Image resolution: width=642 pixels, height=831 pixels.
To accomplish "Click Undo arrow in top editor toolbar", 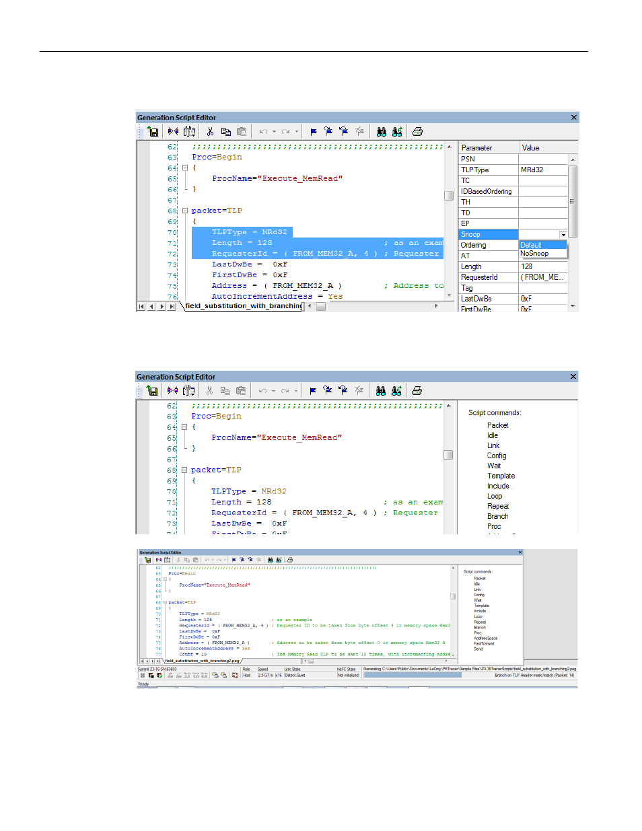I will click(264, 132).
